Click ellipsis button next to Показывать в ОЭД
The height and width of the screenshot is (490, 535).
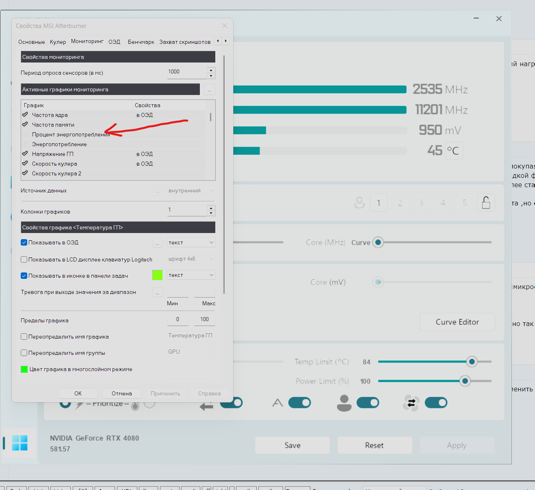[157, 243]
